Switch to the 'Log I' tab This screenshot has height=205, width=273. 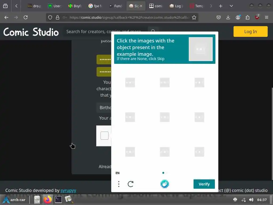[176, 6]
